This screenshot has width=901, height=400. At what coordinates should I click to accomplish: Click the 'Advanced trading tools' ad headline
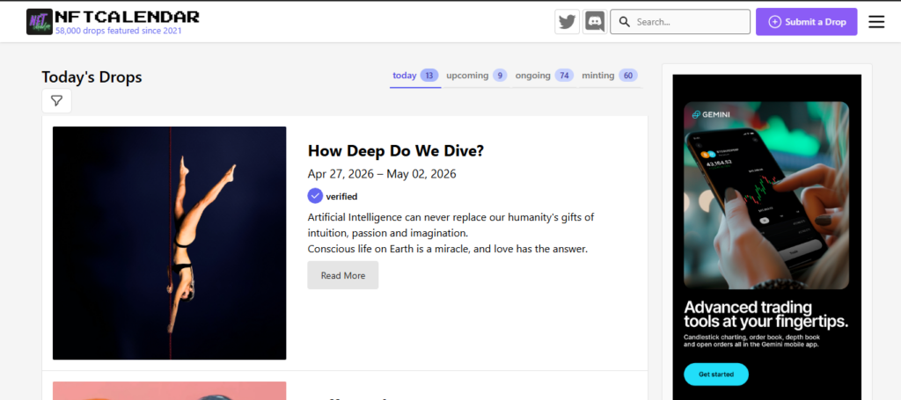pyautogui.click(x=766, y=314)
